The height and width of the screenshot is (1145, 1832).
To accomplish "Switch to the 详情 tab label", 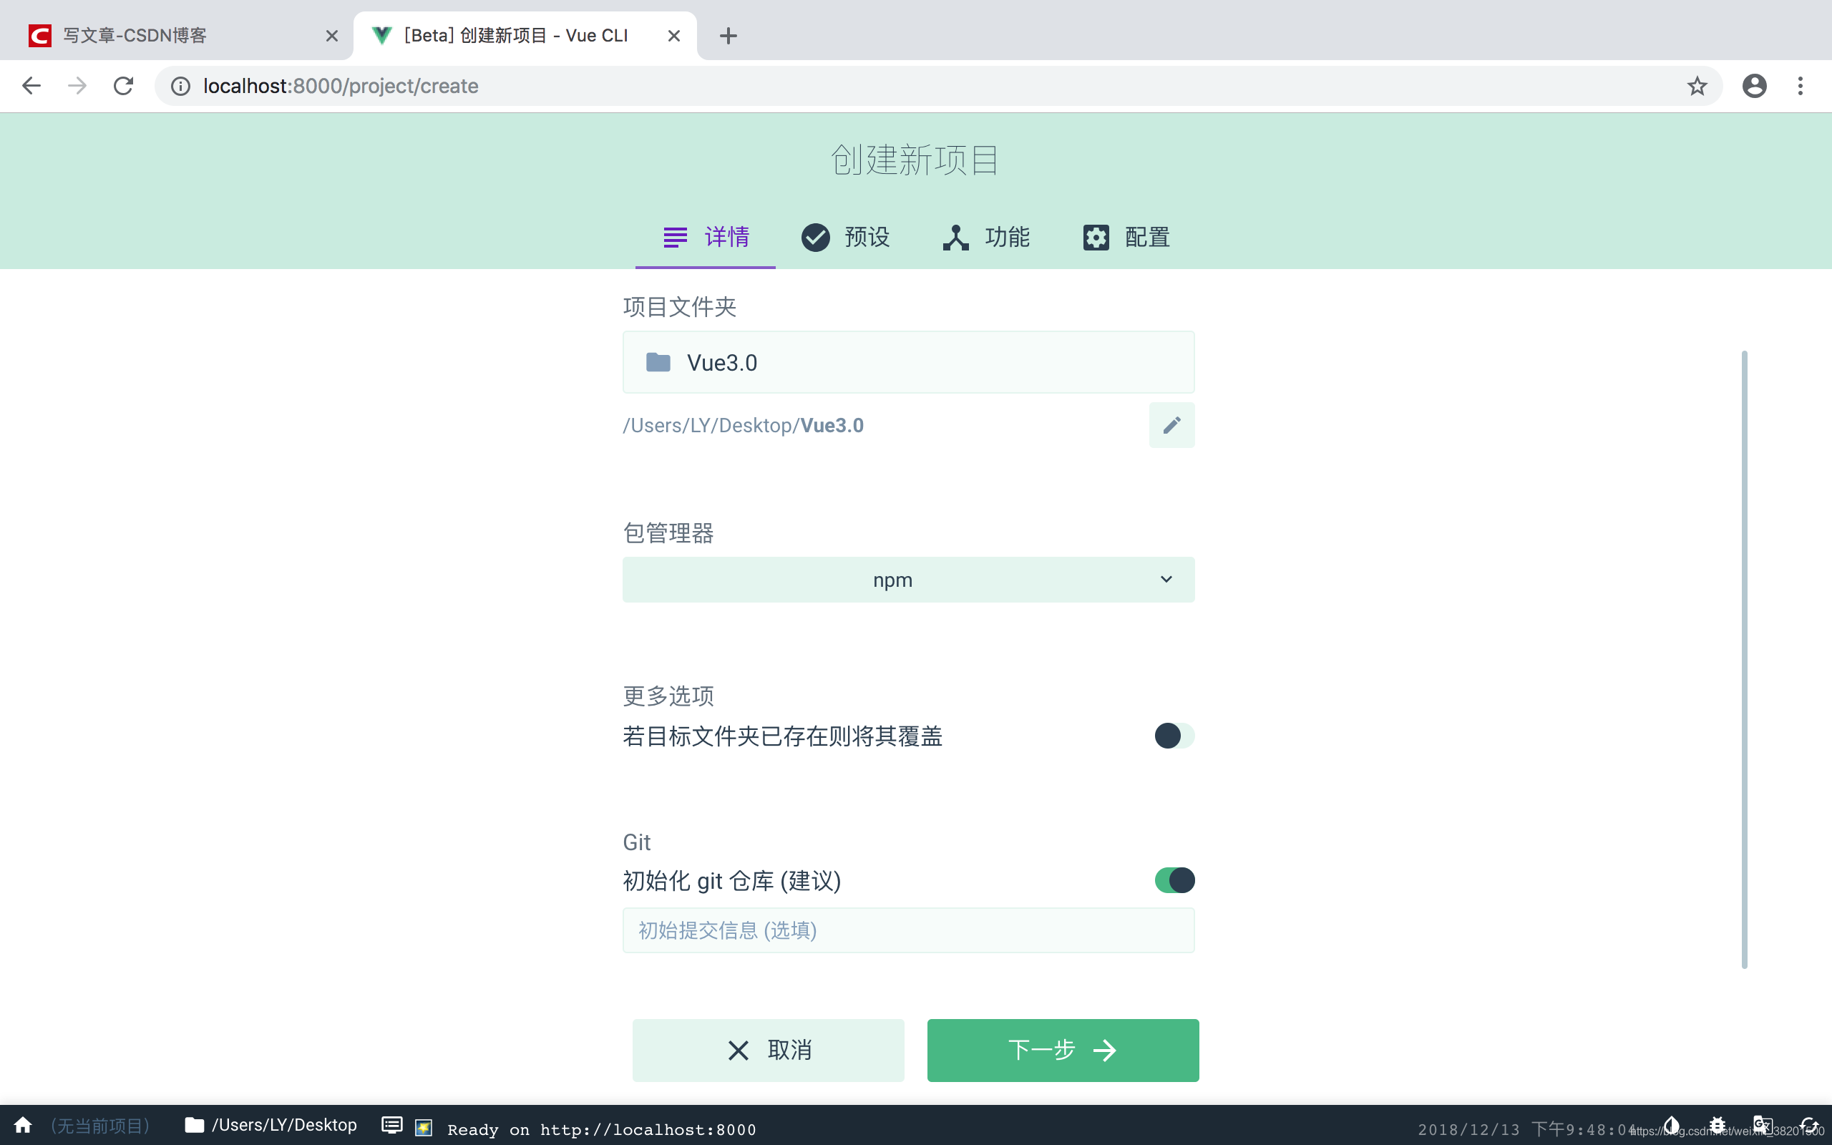I will pyautogui.click(x=727, y=237).
